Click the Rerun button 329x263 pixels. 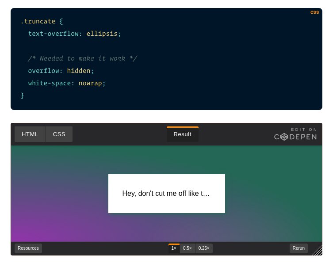(298, 248)
